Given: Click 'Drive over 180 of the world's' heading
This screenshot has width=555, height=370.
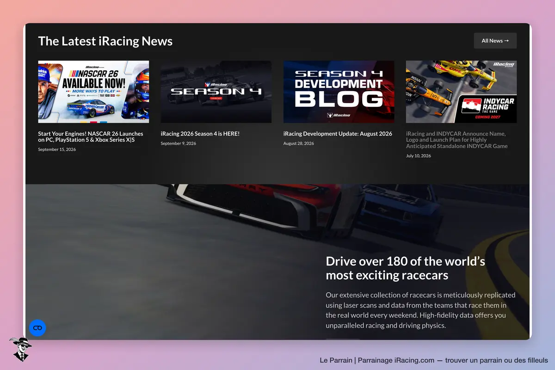Looking at the screenshot, I should tap(406, 268).
